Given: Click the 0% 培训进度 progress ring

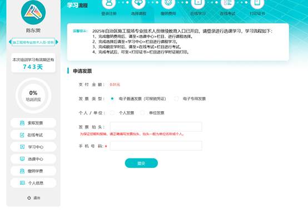Looking at the screenshot, I should (x=33, y=96).
